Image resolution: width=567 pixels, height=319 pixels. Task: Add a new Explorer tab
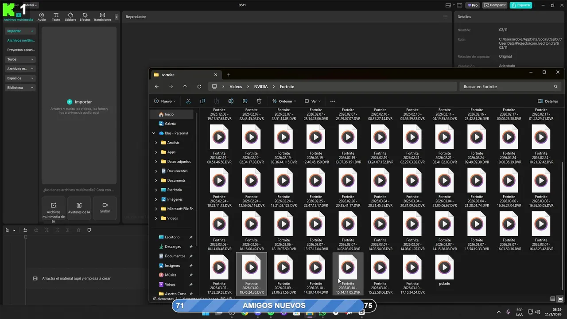(229, 75)
